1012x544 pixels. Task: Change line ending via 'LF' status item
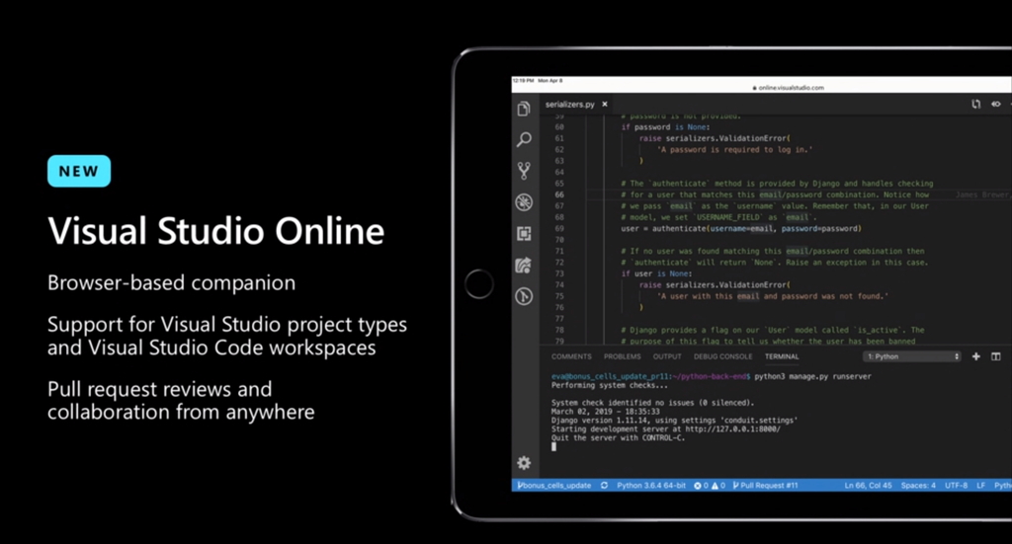pos(980,486)
